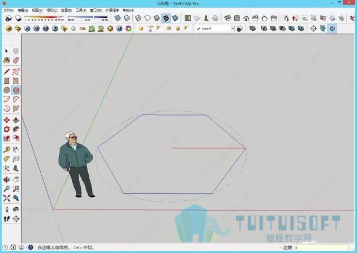Viewport: 357px width, 253px height.
Task: Select the Move tool with red arrows
Action: [7, 120]
